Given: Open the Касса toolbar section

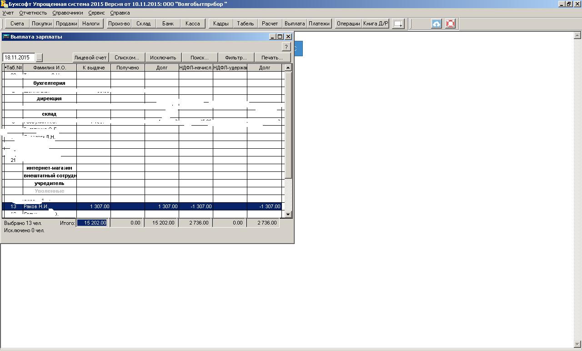Looking at the screenshot, I should 192,24.
